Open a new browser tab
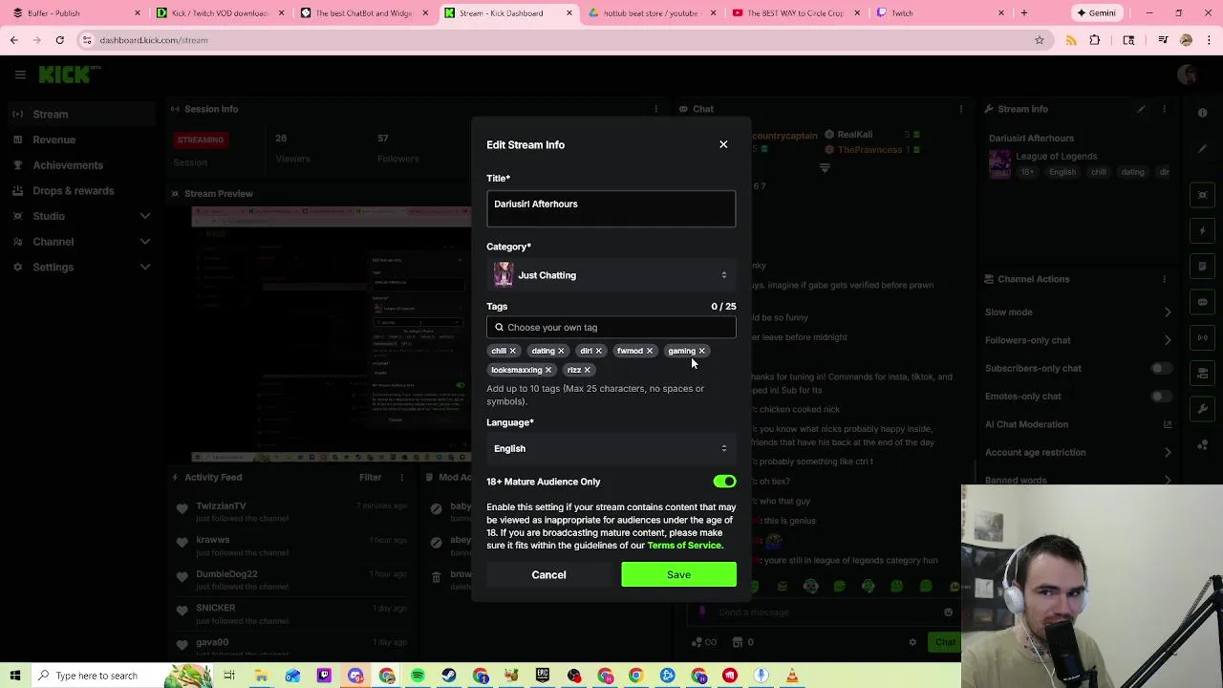The width and height of the screenshot is (1223, 688). pyautogui.click(x=1024, y=13)
